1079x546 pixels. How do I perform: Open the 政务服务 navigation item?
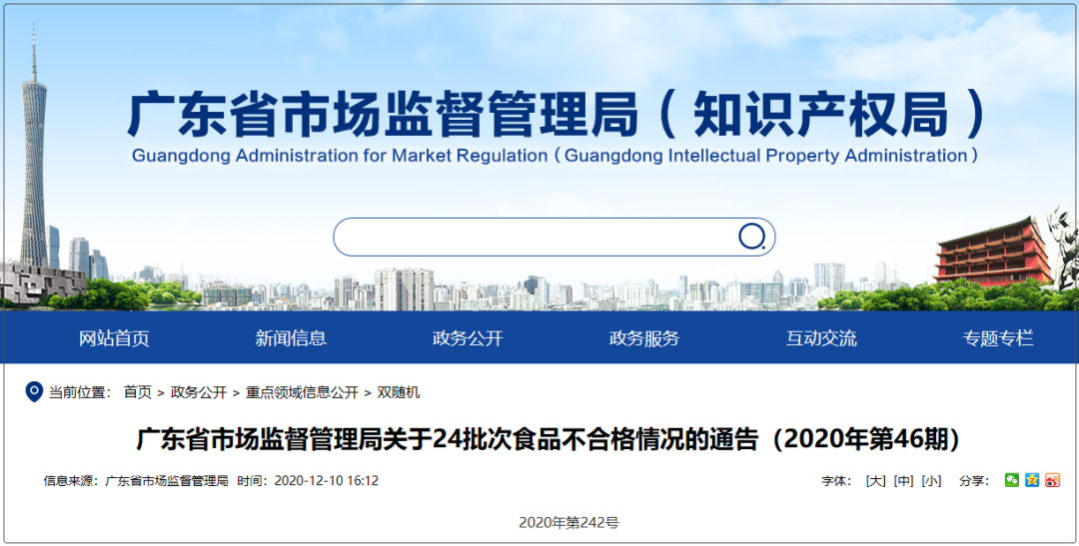click(644, 337)
